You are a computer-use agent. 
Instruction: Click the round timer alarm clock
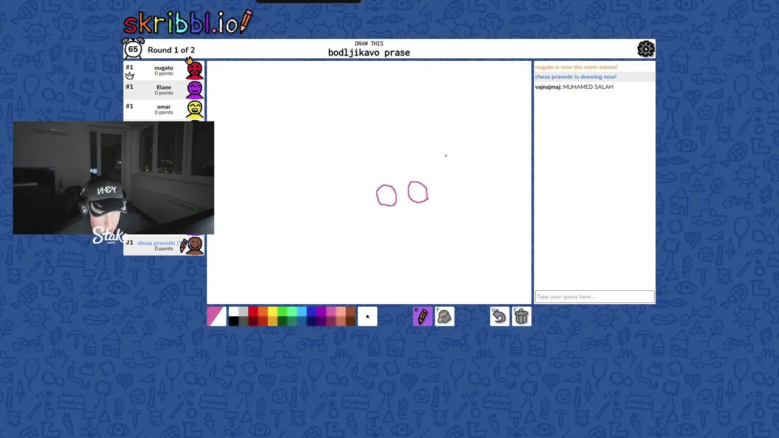133,49
